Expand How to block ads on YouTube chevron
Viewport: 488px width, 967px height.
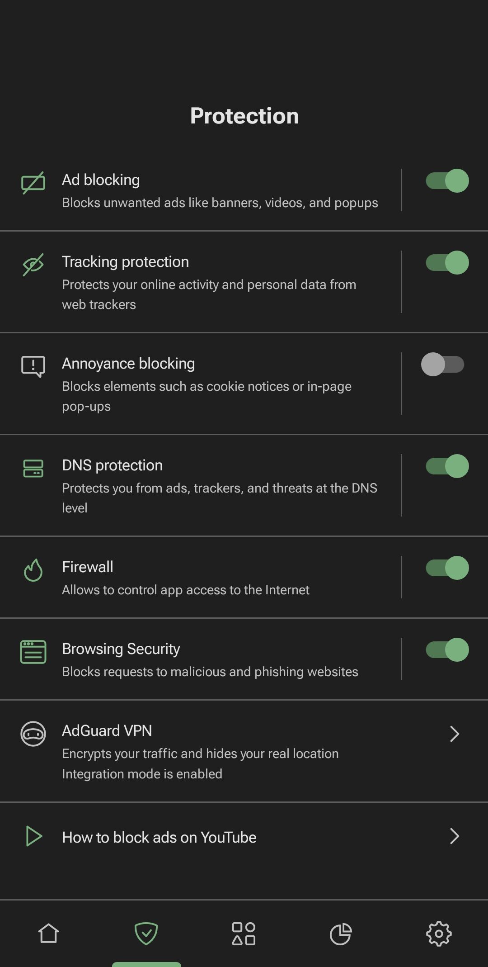(455, 836)
